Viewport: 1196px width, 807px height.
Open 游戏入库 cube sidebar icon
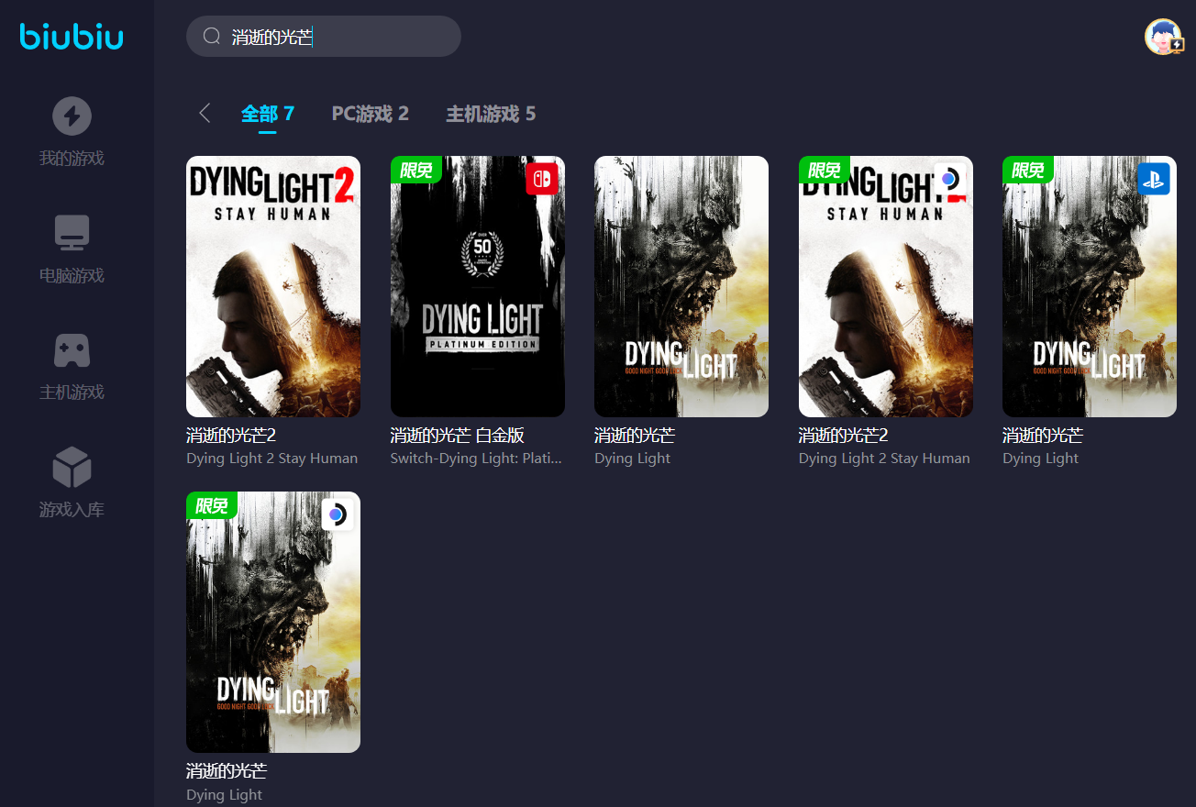point(72,467)
